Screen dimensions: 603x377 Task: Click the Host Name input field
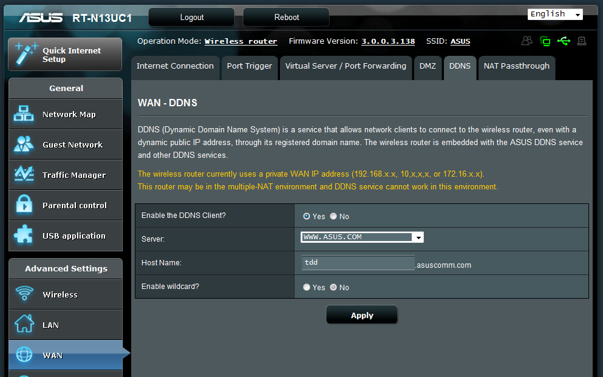(358, 262)
